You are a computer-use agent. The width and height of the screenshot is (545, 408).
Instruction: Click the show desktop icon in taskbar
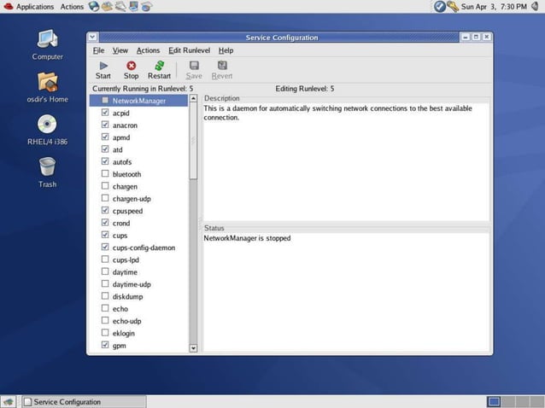point(9,402)
